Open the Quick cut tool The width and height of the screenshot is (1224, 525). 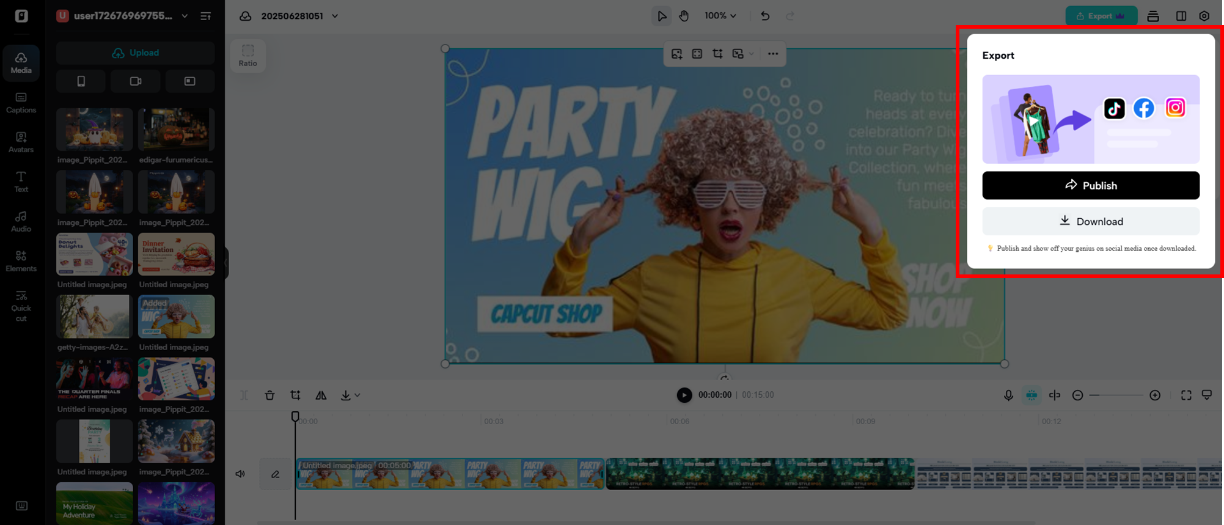(x=21, y=306)
